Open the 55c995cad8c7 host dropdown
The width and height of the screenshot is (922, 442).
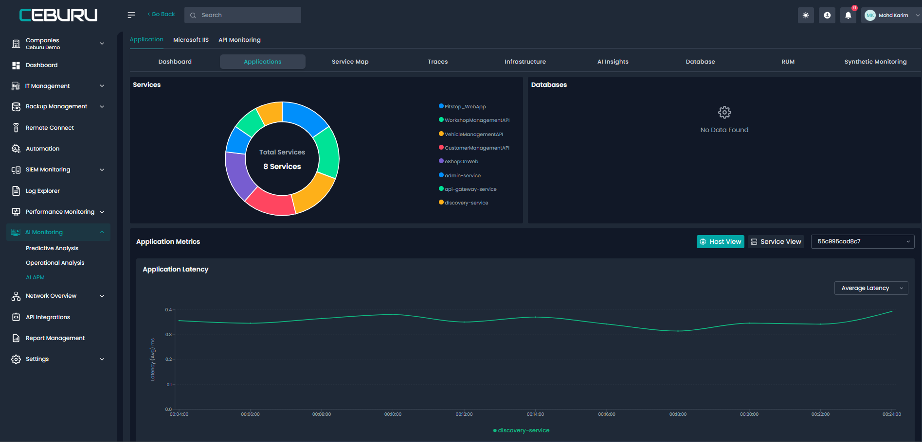click(863, 241)
